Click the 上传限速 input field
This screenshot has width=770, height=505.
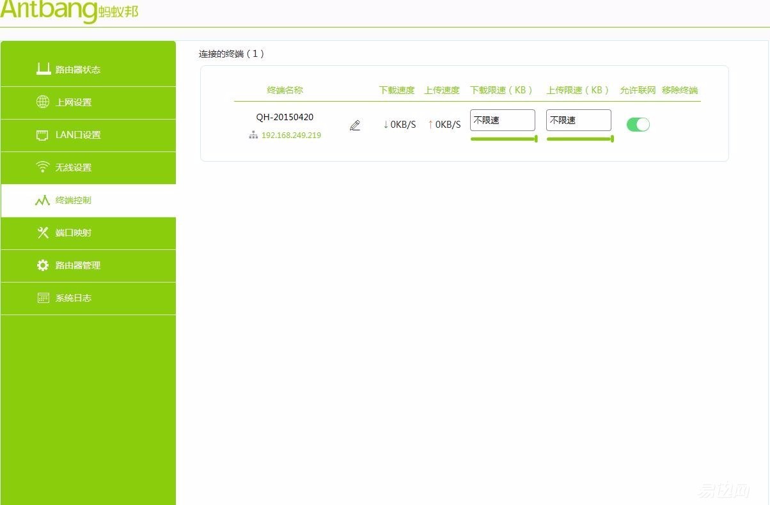(579, 120)
